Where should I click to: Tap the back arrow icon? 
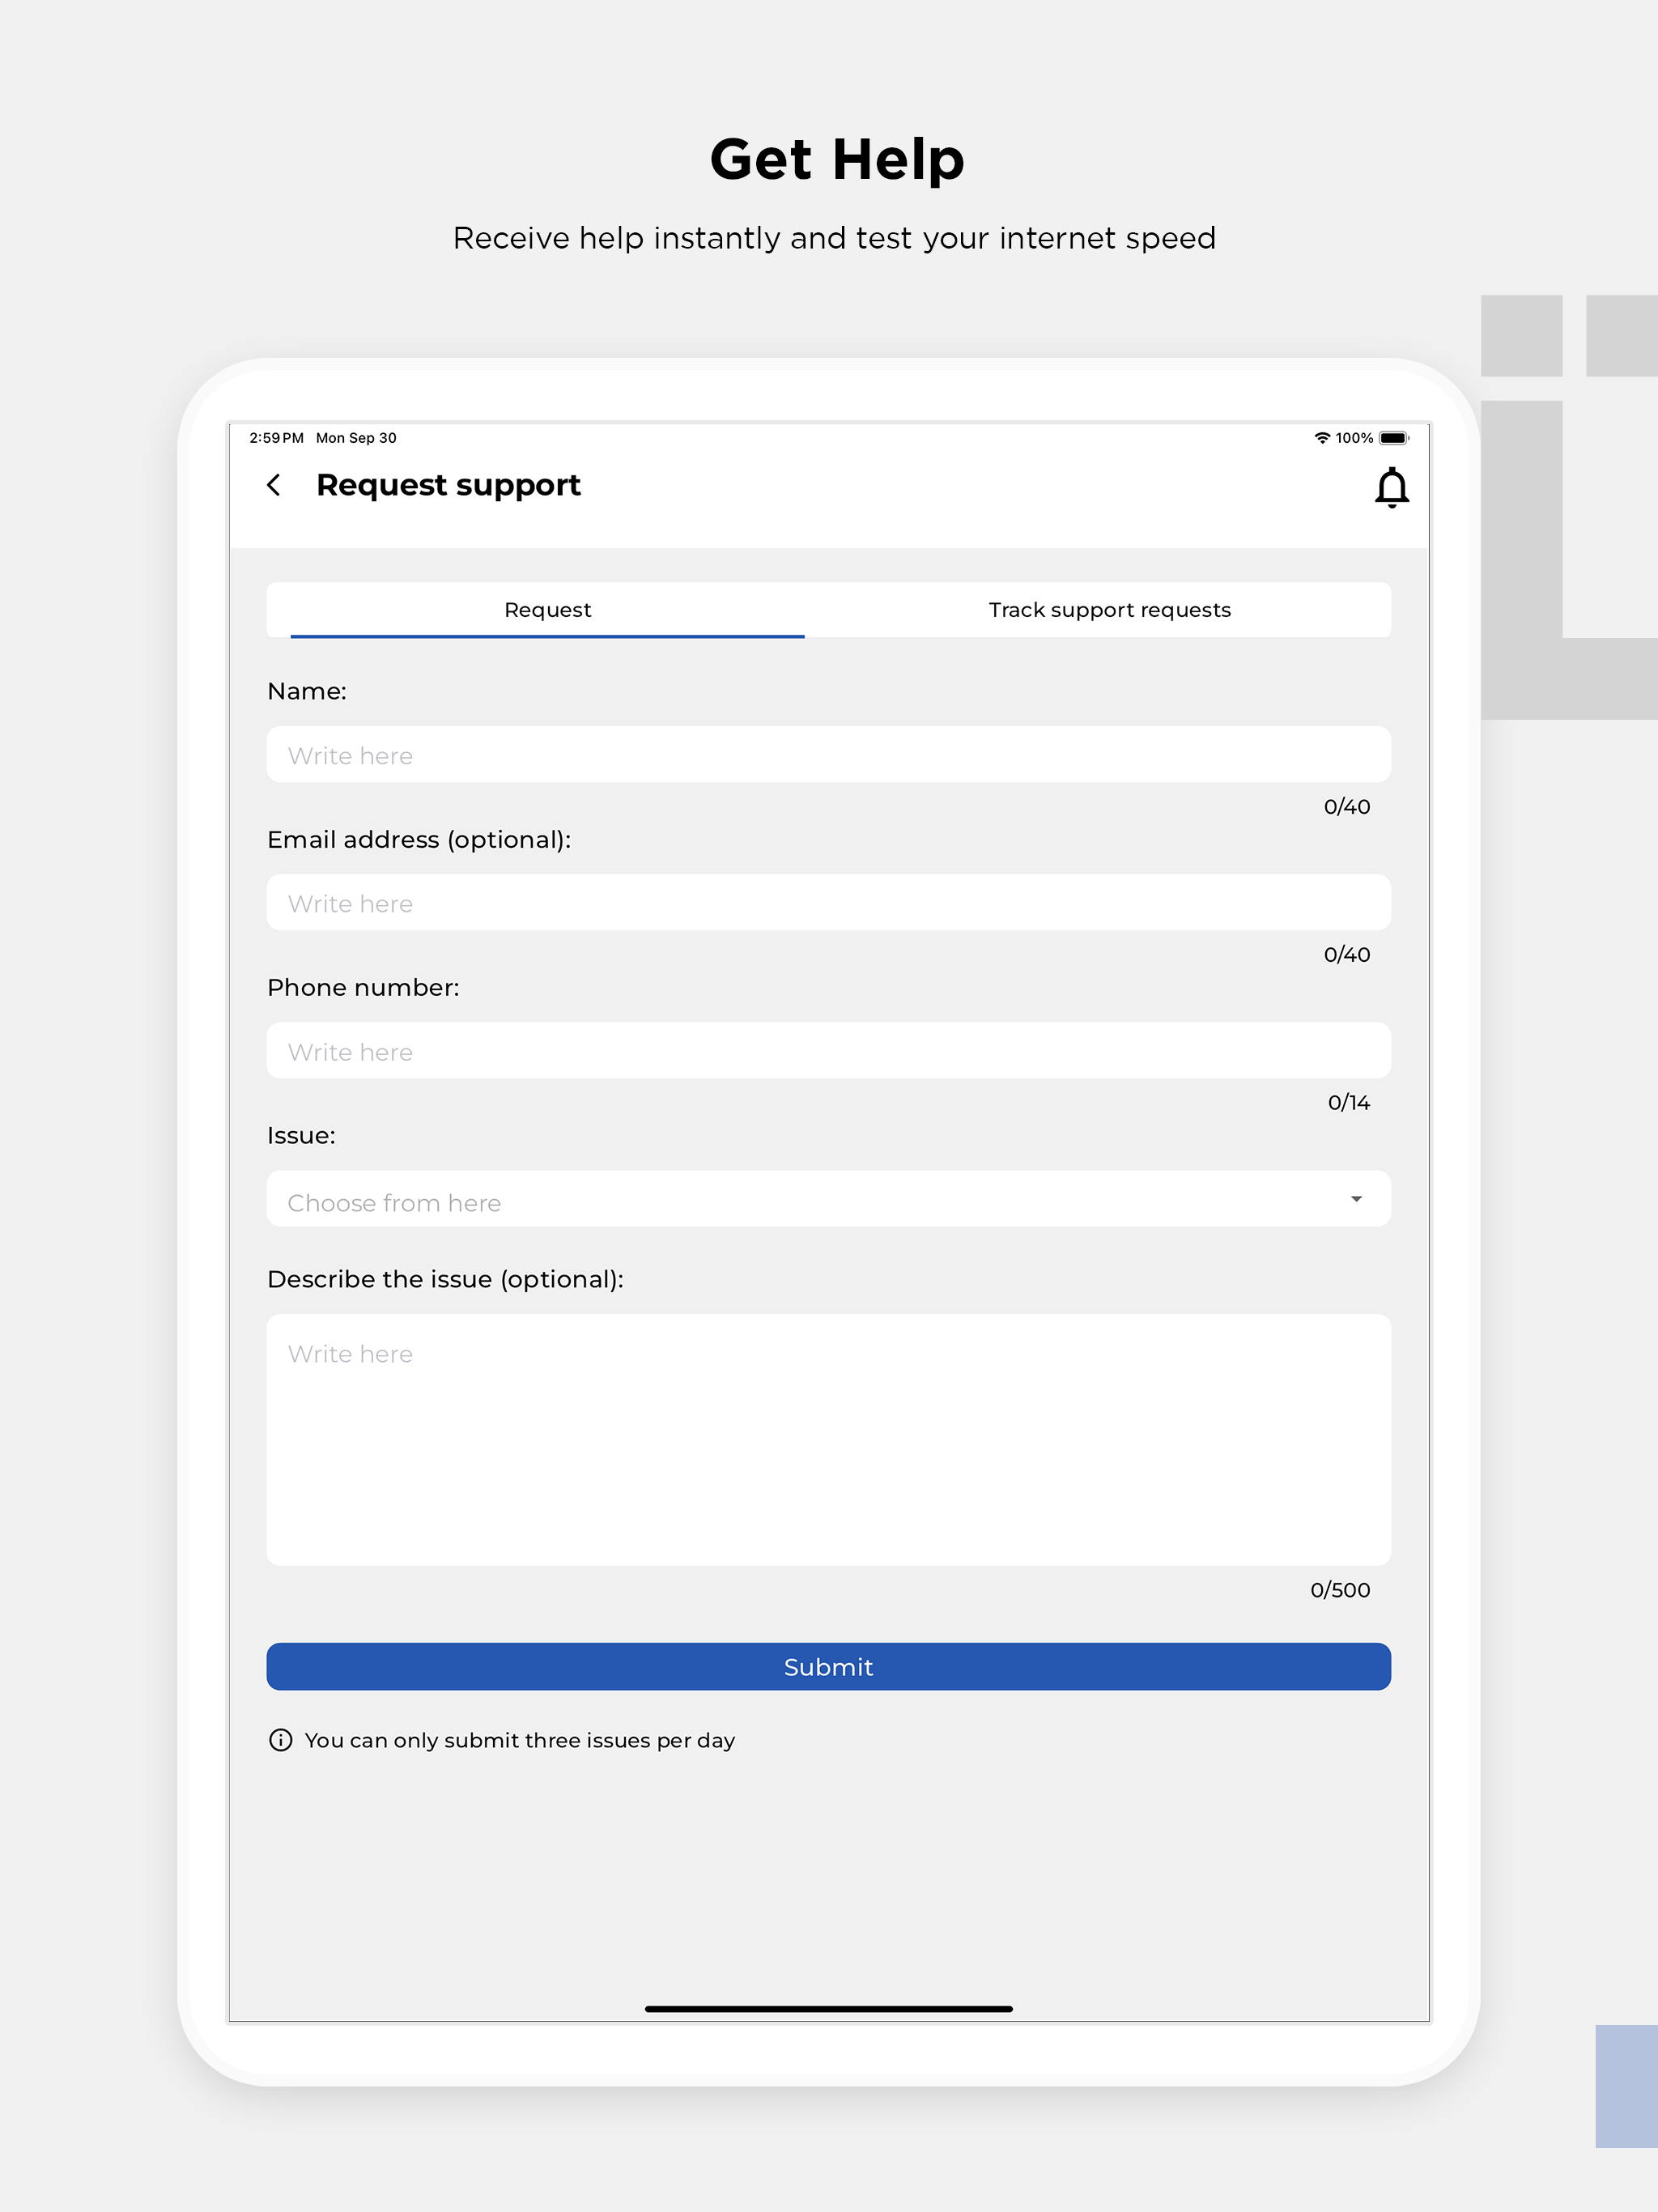[x=274, y=485]
